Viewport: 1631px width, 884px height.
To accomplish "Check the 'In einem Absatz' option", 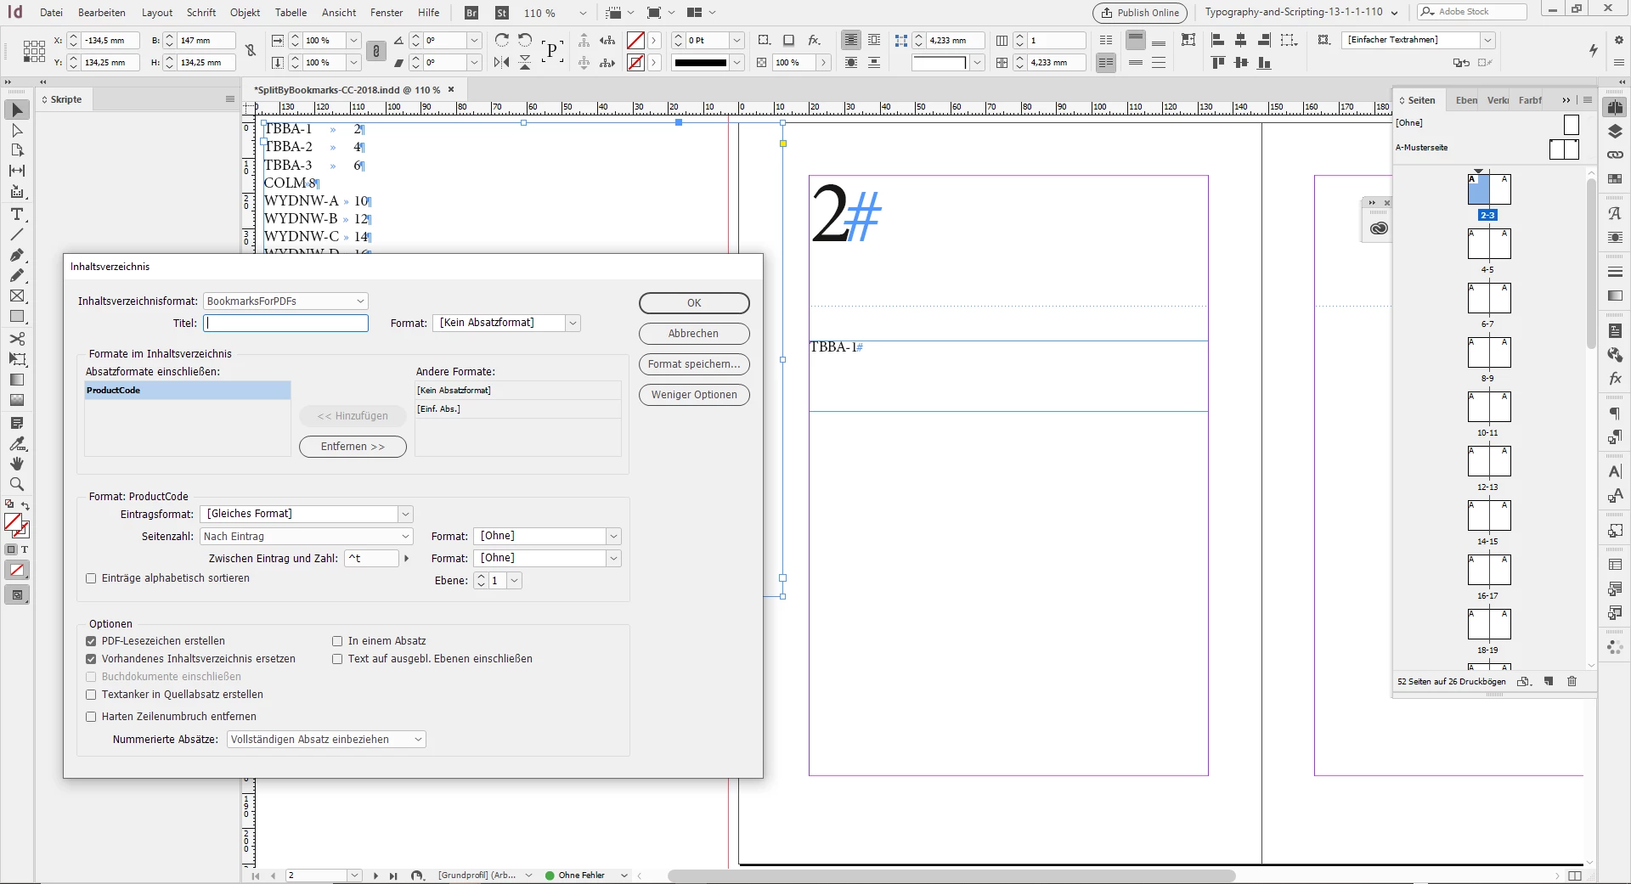I will (337, 641).
